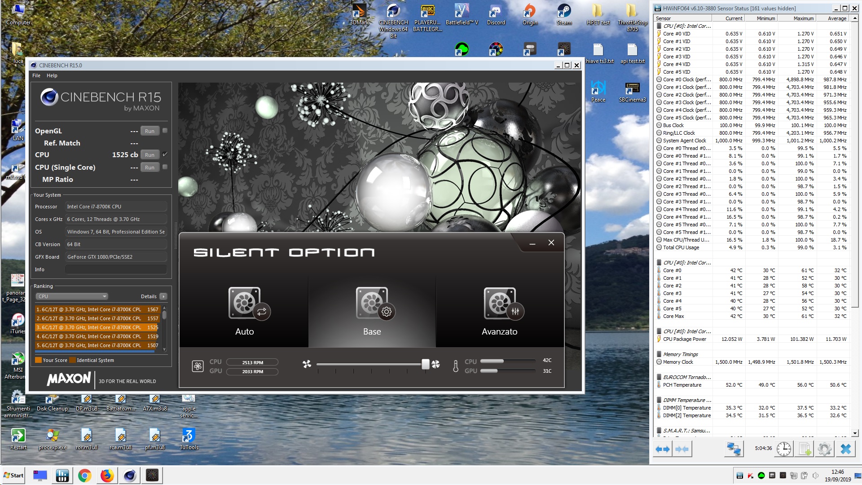Reset HWiNFO sensor clock timer
862x485 pixels.
click(x=784, y=449)
